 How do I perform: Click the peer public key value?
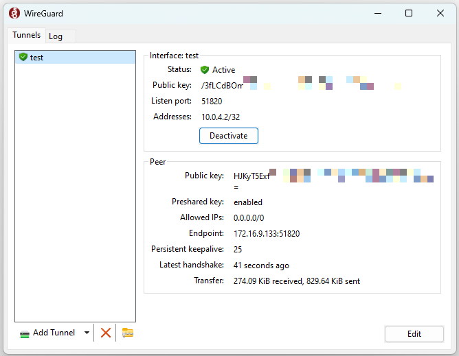coord(333,180)
